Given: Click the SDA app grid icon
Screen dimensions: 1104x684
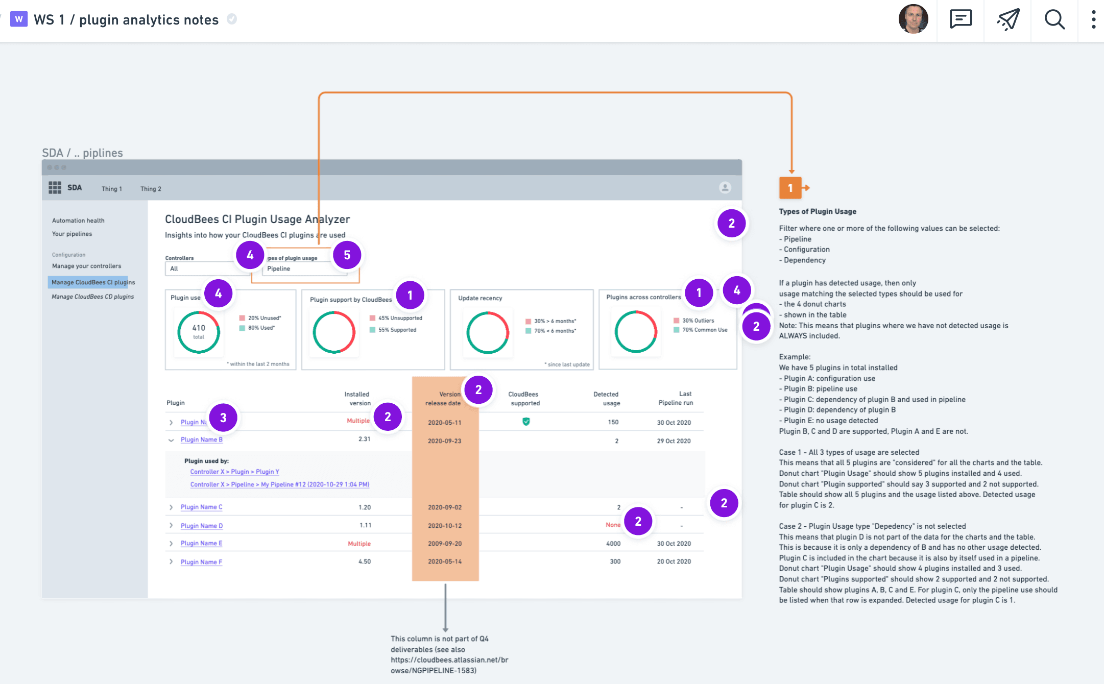Looking at the screenshot, I should (x=55, y=187).
